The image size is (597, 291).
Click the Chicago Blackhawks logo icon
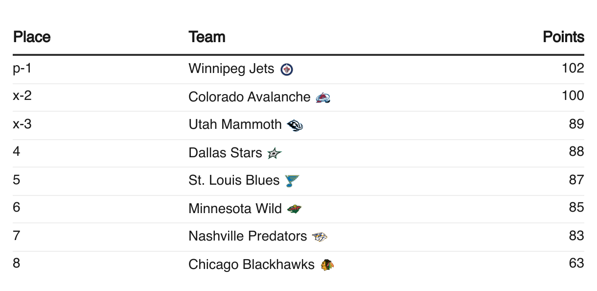click(327, 266)
